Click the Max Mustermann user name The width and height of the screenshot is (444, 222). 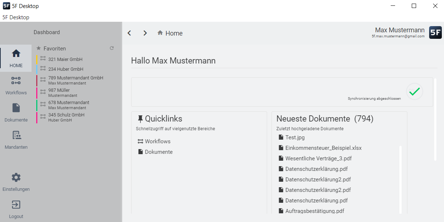click(x=400, y=30)
